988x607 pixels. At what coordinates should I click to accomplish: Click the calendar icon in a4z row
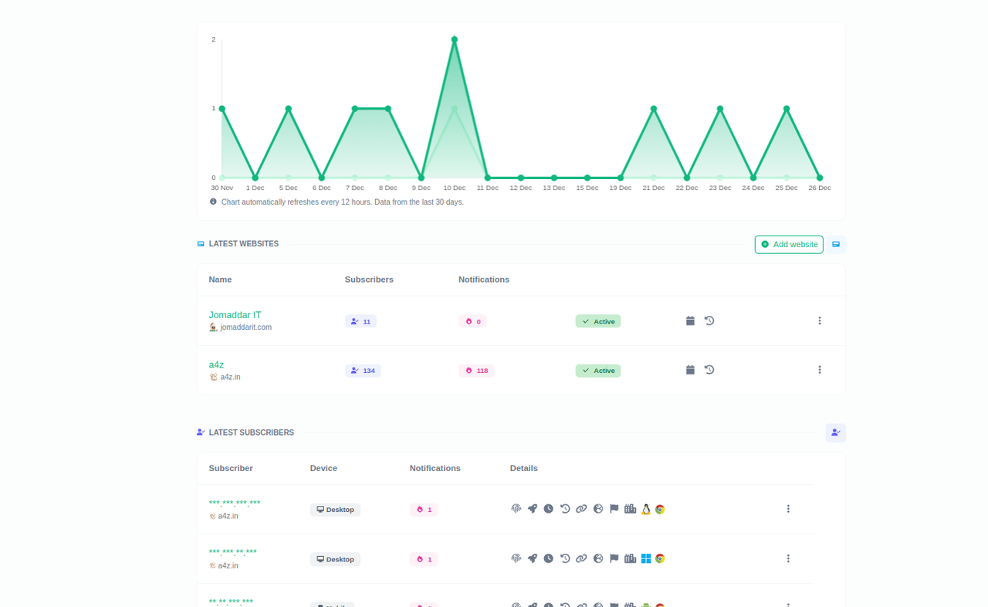pos(690,370)
